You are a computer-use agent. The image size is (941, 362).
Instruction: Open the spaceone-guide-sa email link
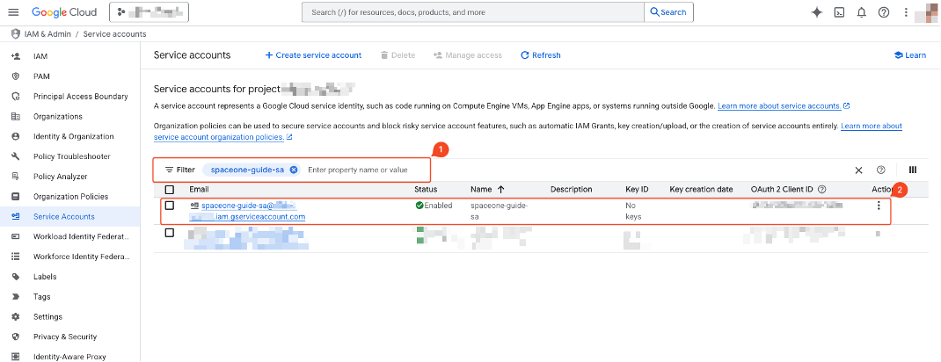point(248,211)
